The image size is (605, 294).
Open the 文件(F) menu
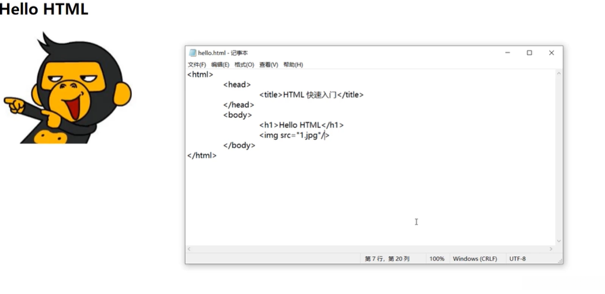tap(197, 65)
